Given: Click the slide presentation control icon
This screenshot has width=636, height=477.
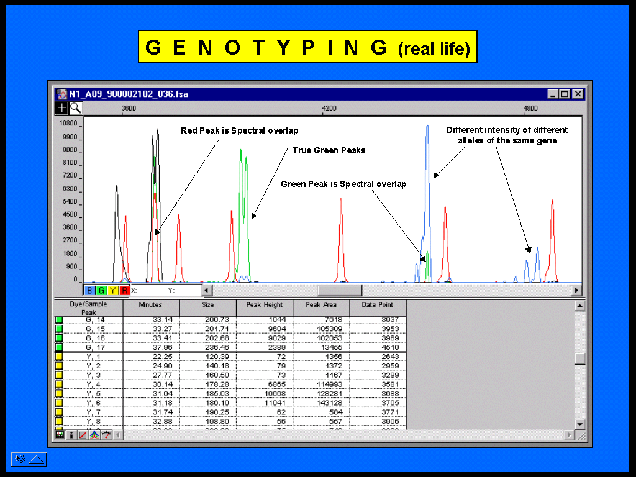Looking at the screenshot, I should [29, 460].
